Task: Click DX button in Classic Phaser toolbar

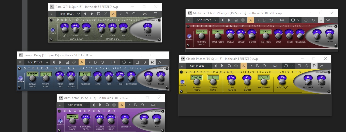Action: click(275, 66)
